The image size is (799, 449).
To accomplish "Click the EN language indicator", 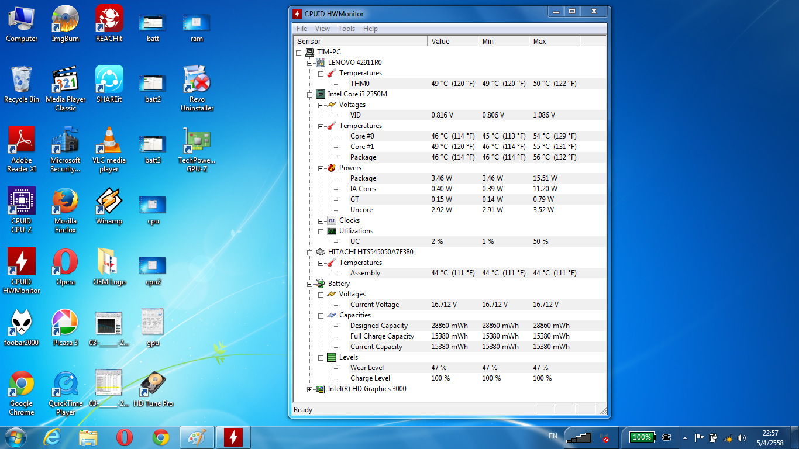I will click(x=553, y=436).
